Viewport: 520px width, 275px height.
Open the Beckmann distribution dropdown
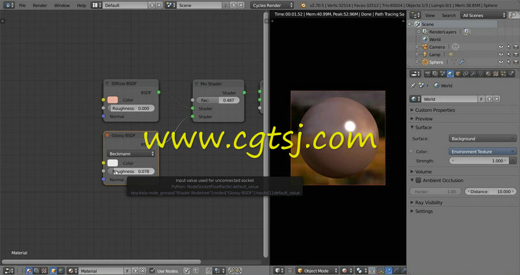tap(131, 154)
